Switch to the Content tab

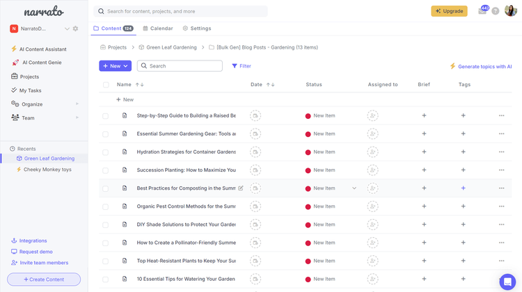(x=113, y=29)
